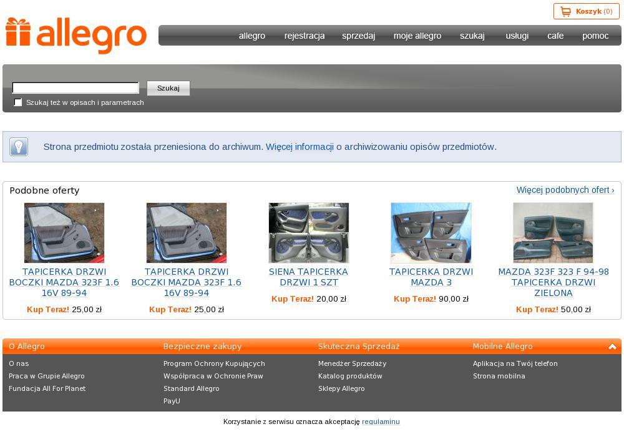Open Menedżer Sprzedaży link
The height and width of the screenshot is (434, 624).
pos(352,363)
